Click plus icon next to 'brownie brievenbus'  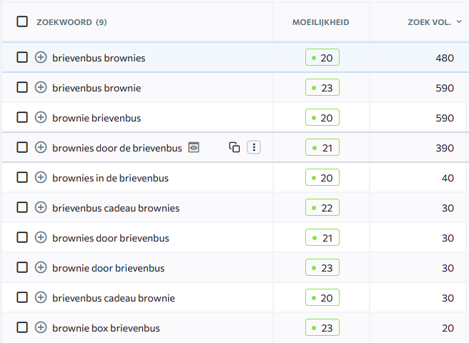(41, 117)
